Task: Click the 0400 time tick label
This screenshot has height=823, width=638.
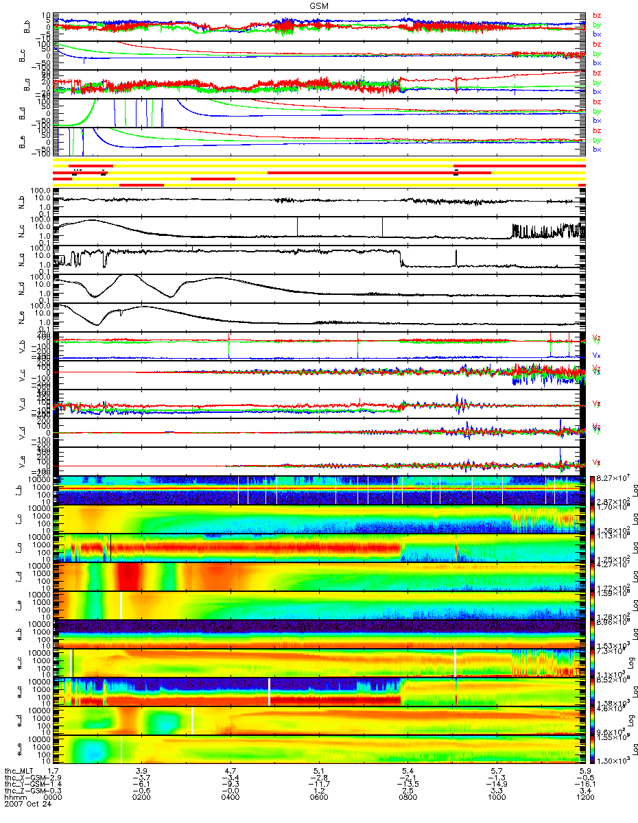Action: click(x=230, y=797)
